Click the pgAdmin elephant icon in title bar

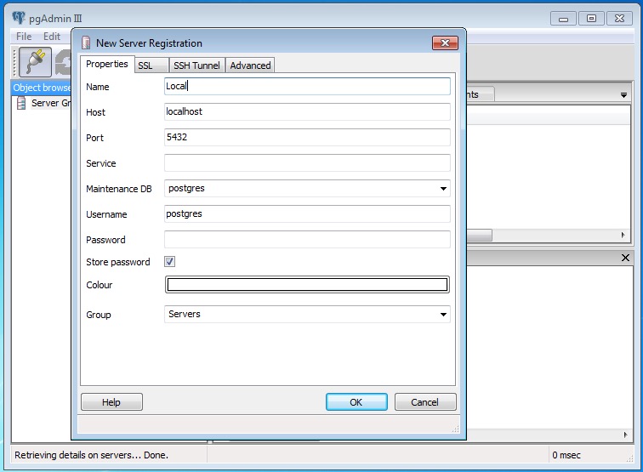(19, 18)
